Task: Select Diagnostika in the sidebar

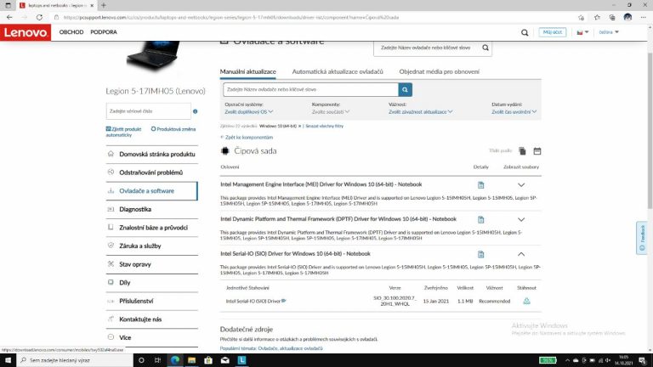Action: pyautogui.click(x=135, y=209)
